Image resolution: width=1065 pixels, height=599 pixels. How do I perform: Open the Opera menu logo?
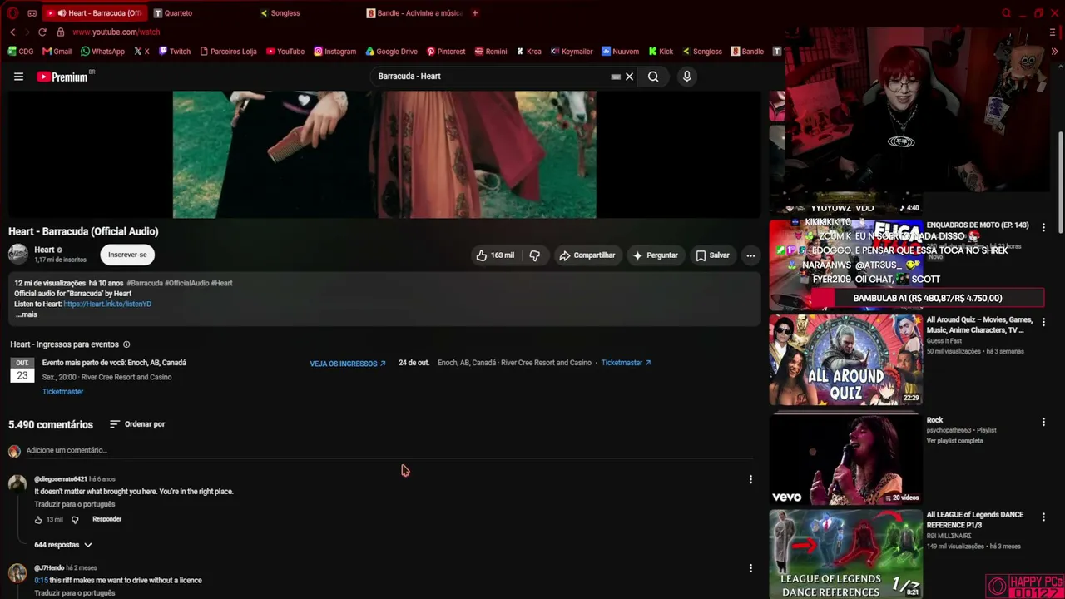[12, 13]
